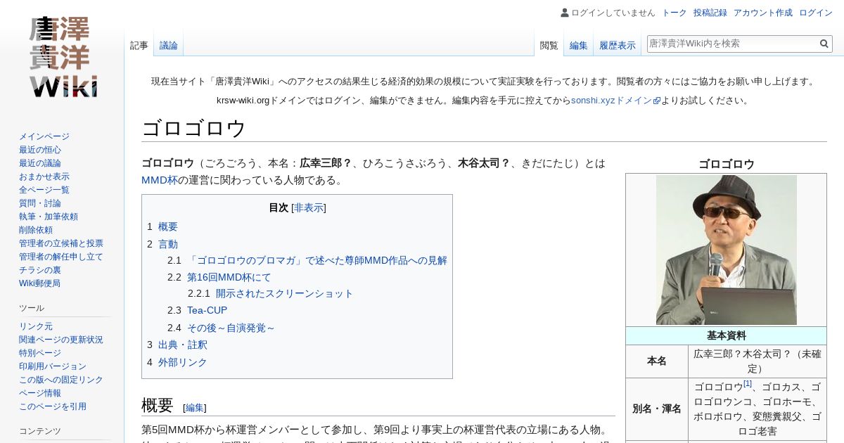The image size is (844, 443).
Task: Open 執筆・加筆依頼 sidebar link
Action: tap(49, 217)
